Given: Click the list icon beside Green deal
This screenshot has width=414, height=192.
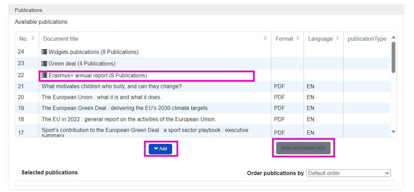Looking at the screenshot, I should click(44, 63).
